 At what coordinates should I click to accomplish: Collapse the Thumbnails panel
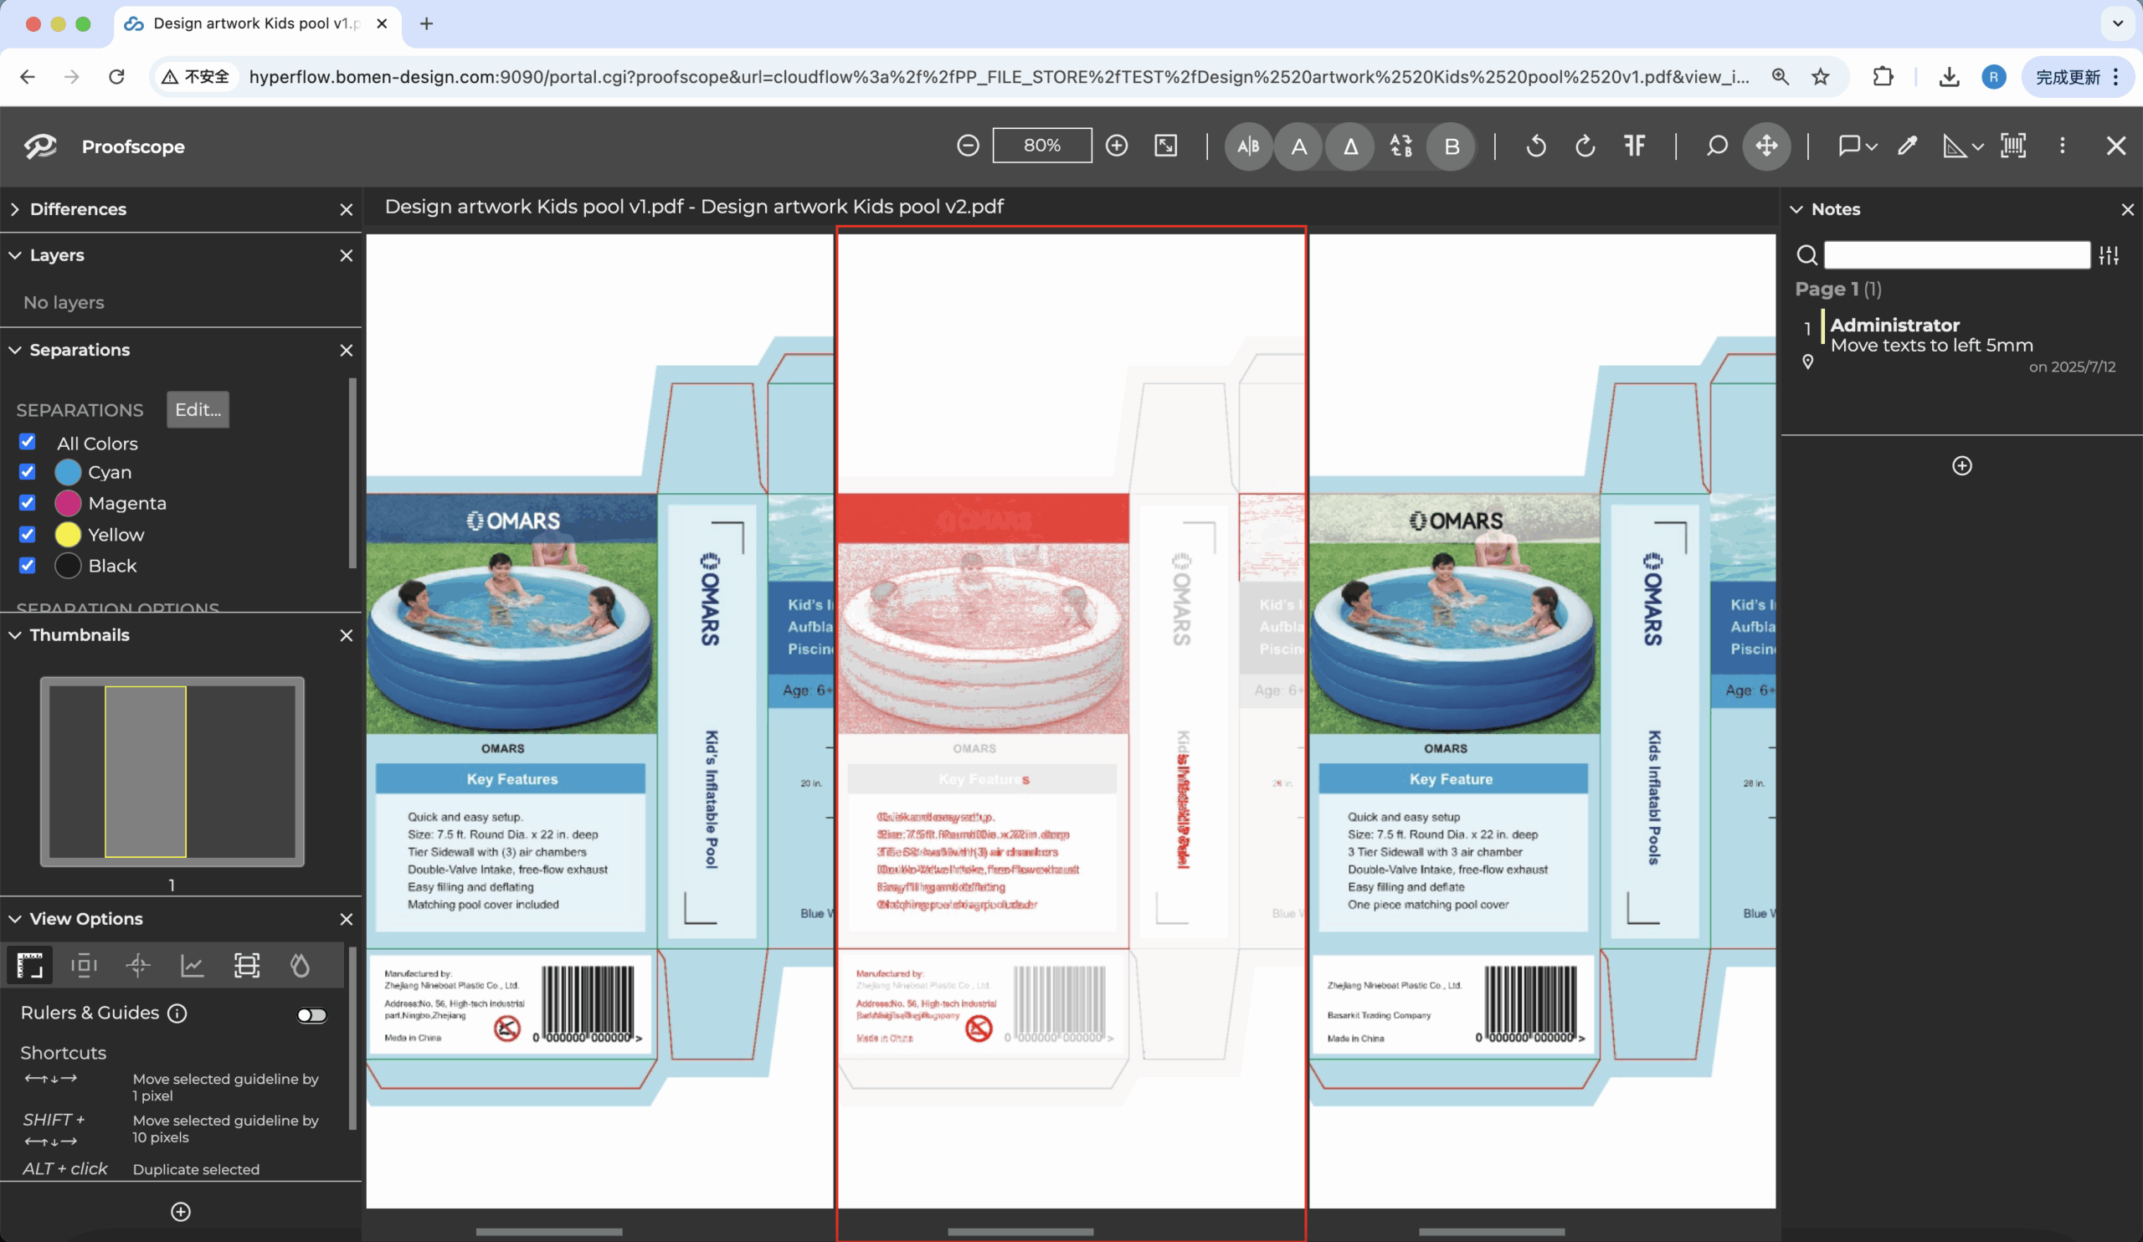click(x=14, y=635)
